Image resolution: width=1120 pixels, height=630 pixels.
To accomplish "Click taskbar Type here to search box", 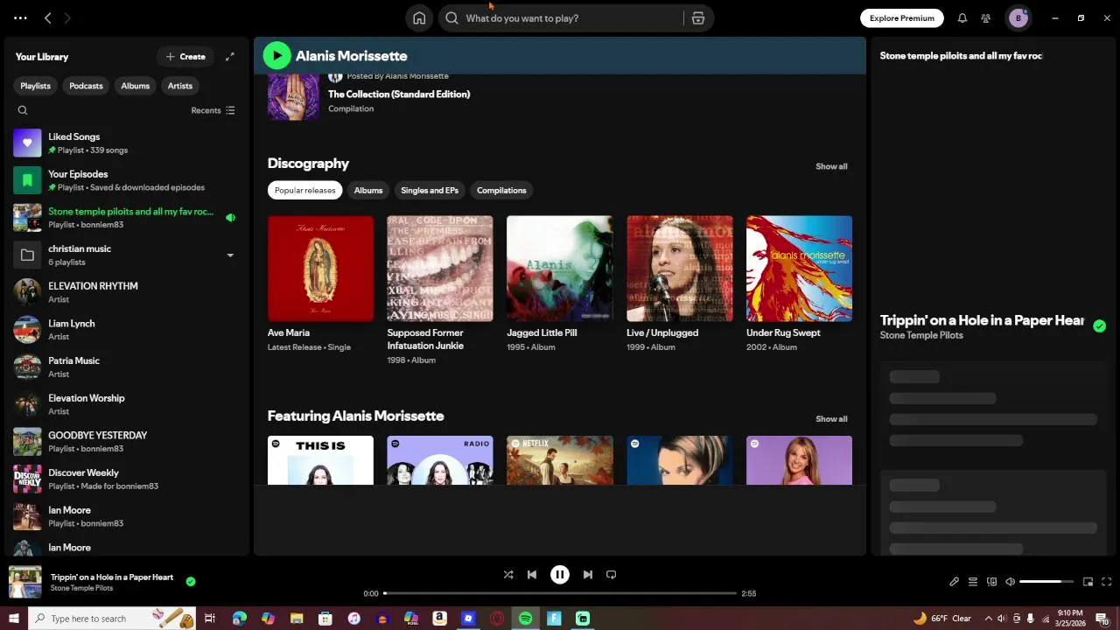I will pyautogui.click(x=113, y=619).
